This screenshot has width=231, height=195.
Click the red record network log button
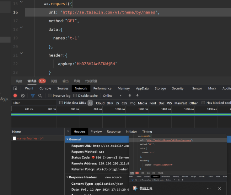(x=15, y=96)
